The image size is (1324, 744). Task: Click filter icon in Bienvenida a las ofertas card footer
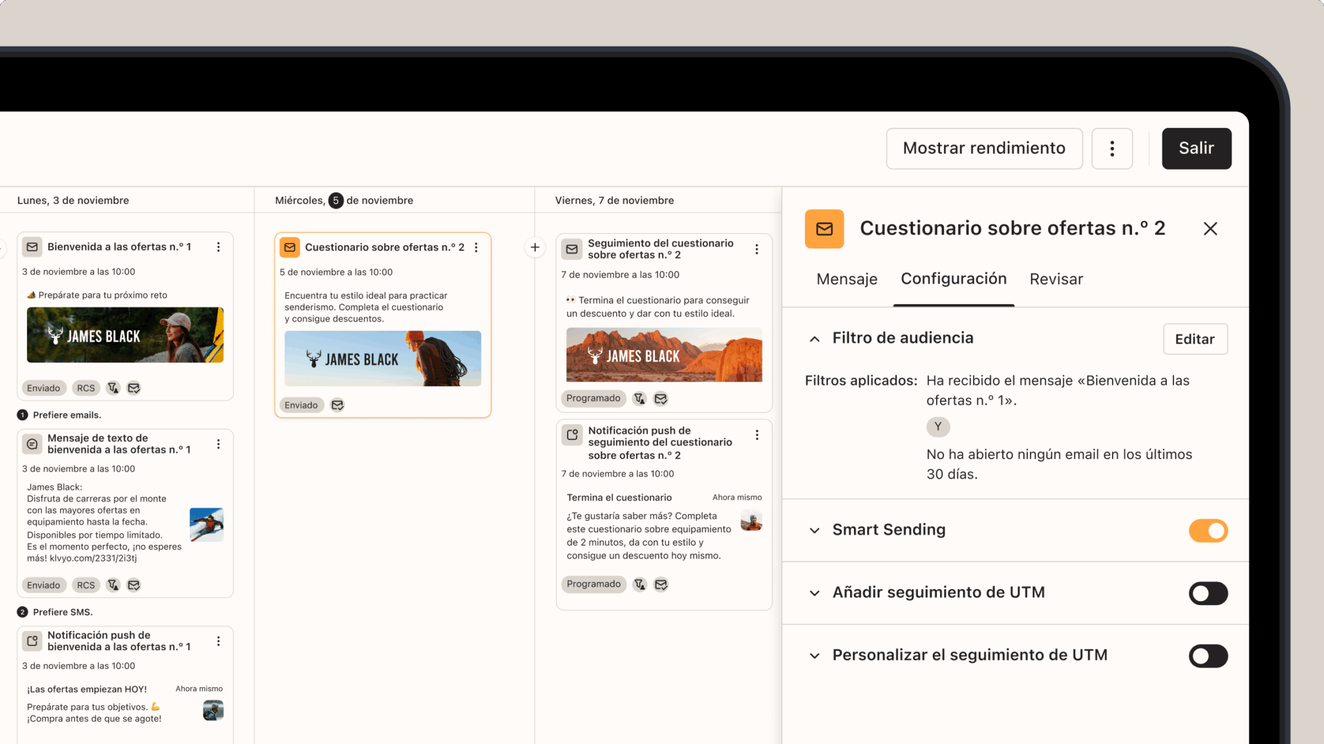pyautogui.click(x=113, y=388)
